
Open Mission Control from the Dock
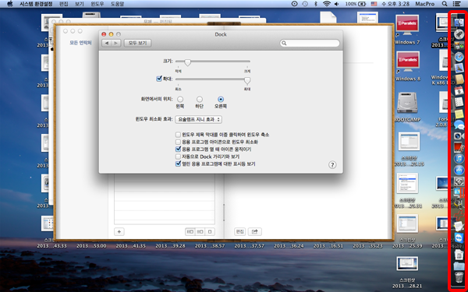(x=459, y=45)
